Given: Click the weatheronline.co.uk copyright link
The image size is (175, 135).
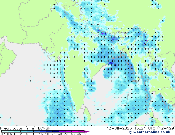Looking at the screenshot, I should tap(150, 132).
